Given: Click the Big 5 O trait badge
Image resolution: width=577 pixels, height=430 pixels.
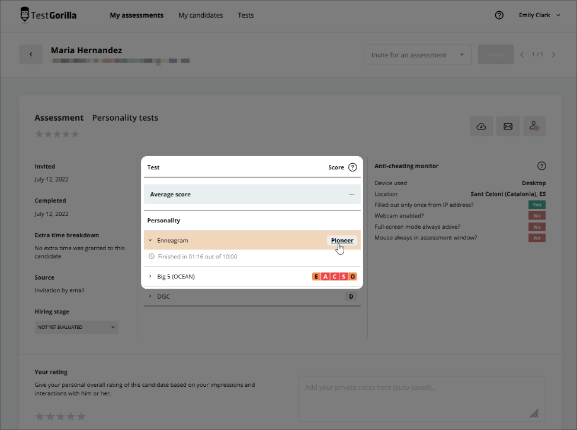Looking at the screenshot, I should point(352,276).
